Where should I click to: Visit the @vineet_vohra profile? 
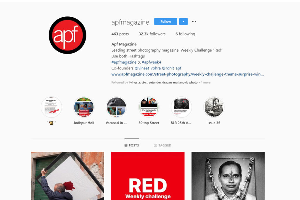pos(148,68)
